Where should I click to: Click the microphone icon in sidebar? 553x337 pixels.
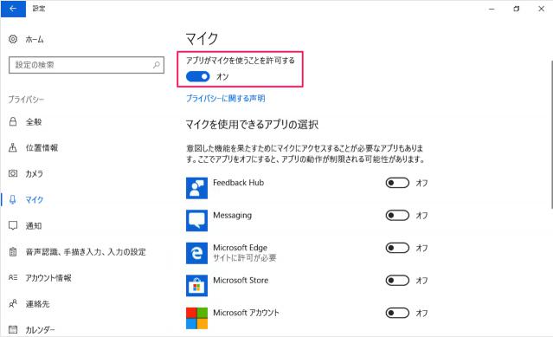[13, 199]
